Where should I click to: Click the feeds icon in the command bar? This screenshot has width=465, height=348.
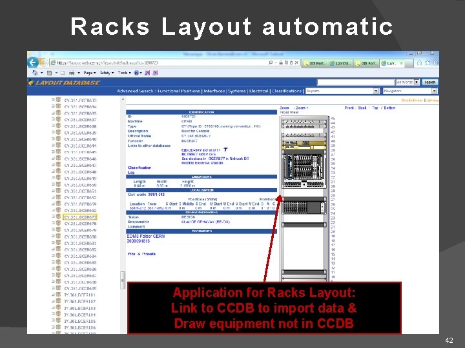pyautogui.click(x=50, y=73)
